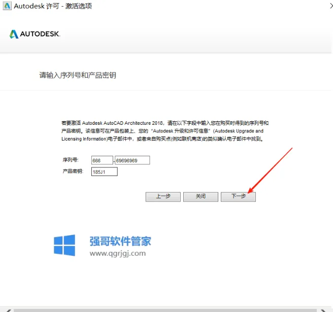
Task: Click the 上一步 (Back) button
Action: (x=163, y=197)
